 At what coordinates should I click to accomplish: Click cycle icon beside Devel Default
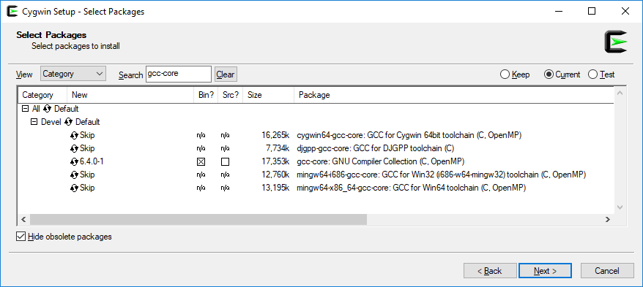(69, 122)
